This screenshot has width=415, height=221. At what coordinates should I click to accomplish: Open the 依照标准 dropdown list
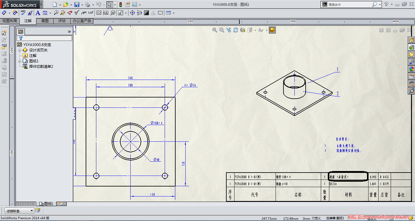(x=19, y=211)
